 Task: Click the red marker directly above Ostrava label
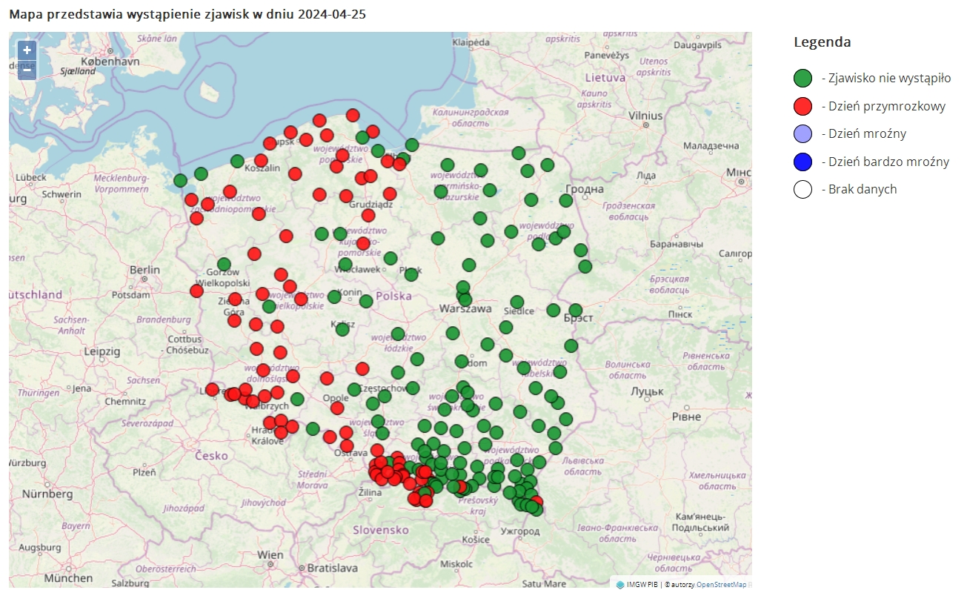point(347,445)
